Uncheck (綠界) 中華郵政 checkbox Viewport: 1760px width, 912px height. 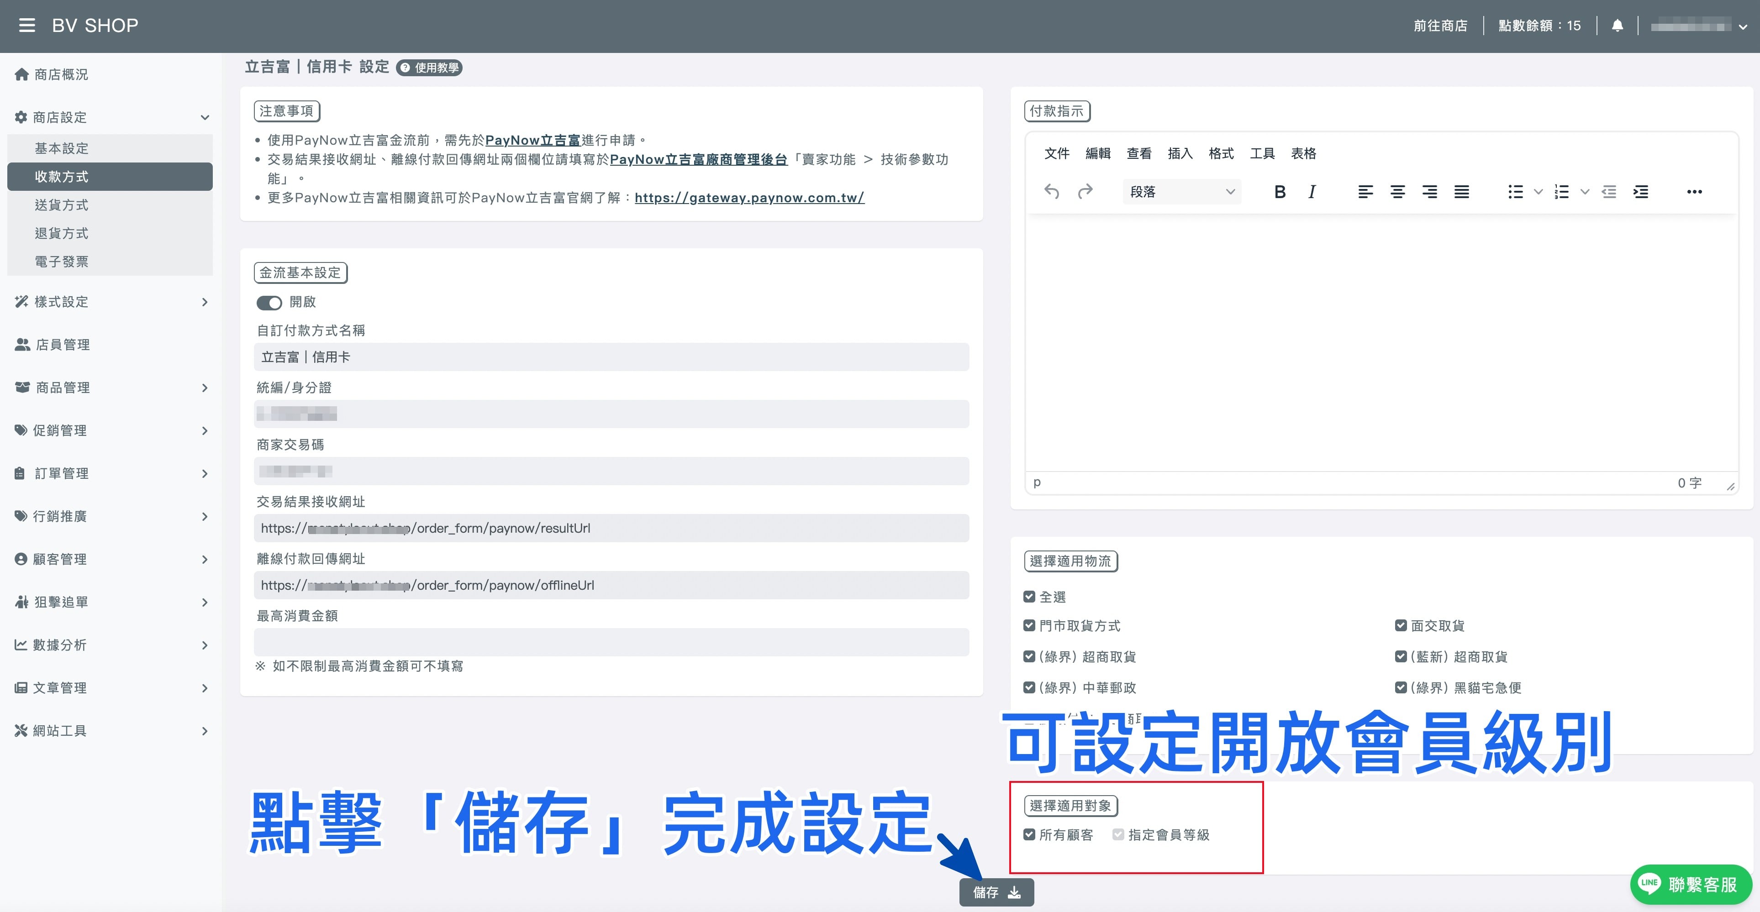point(1029,687)
